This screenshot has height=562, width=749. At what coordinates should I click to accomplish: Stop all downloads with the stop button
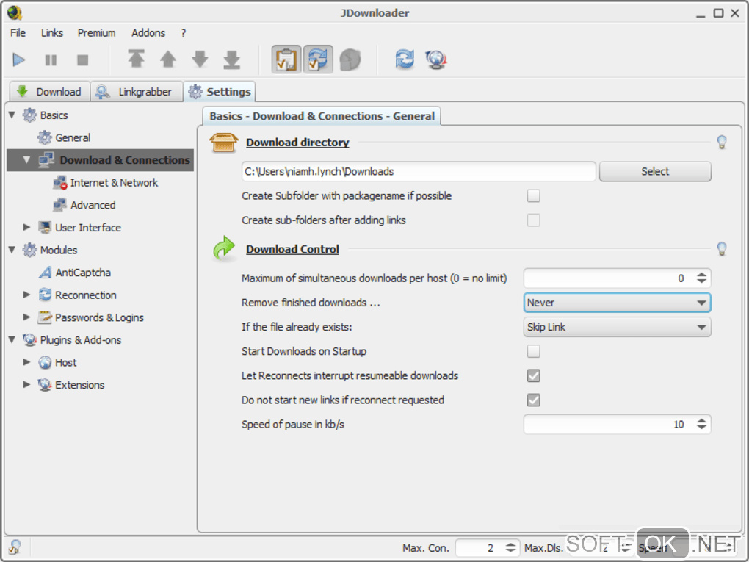[83, 60]
